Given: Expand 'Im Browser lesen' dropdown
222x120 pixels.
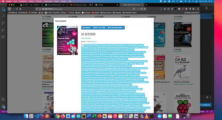Looking at the screenshot, I should (115, 28).
